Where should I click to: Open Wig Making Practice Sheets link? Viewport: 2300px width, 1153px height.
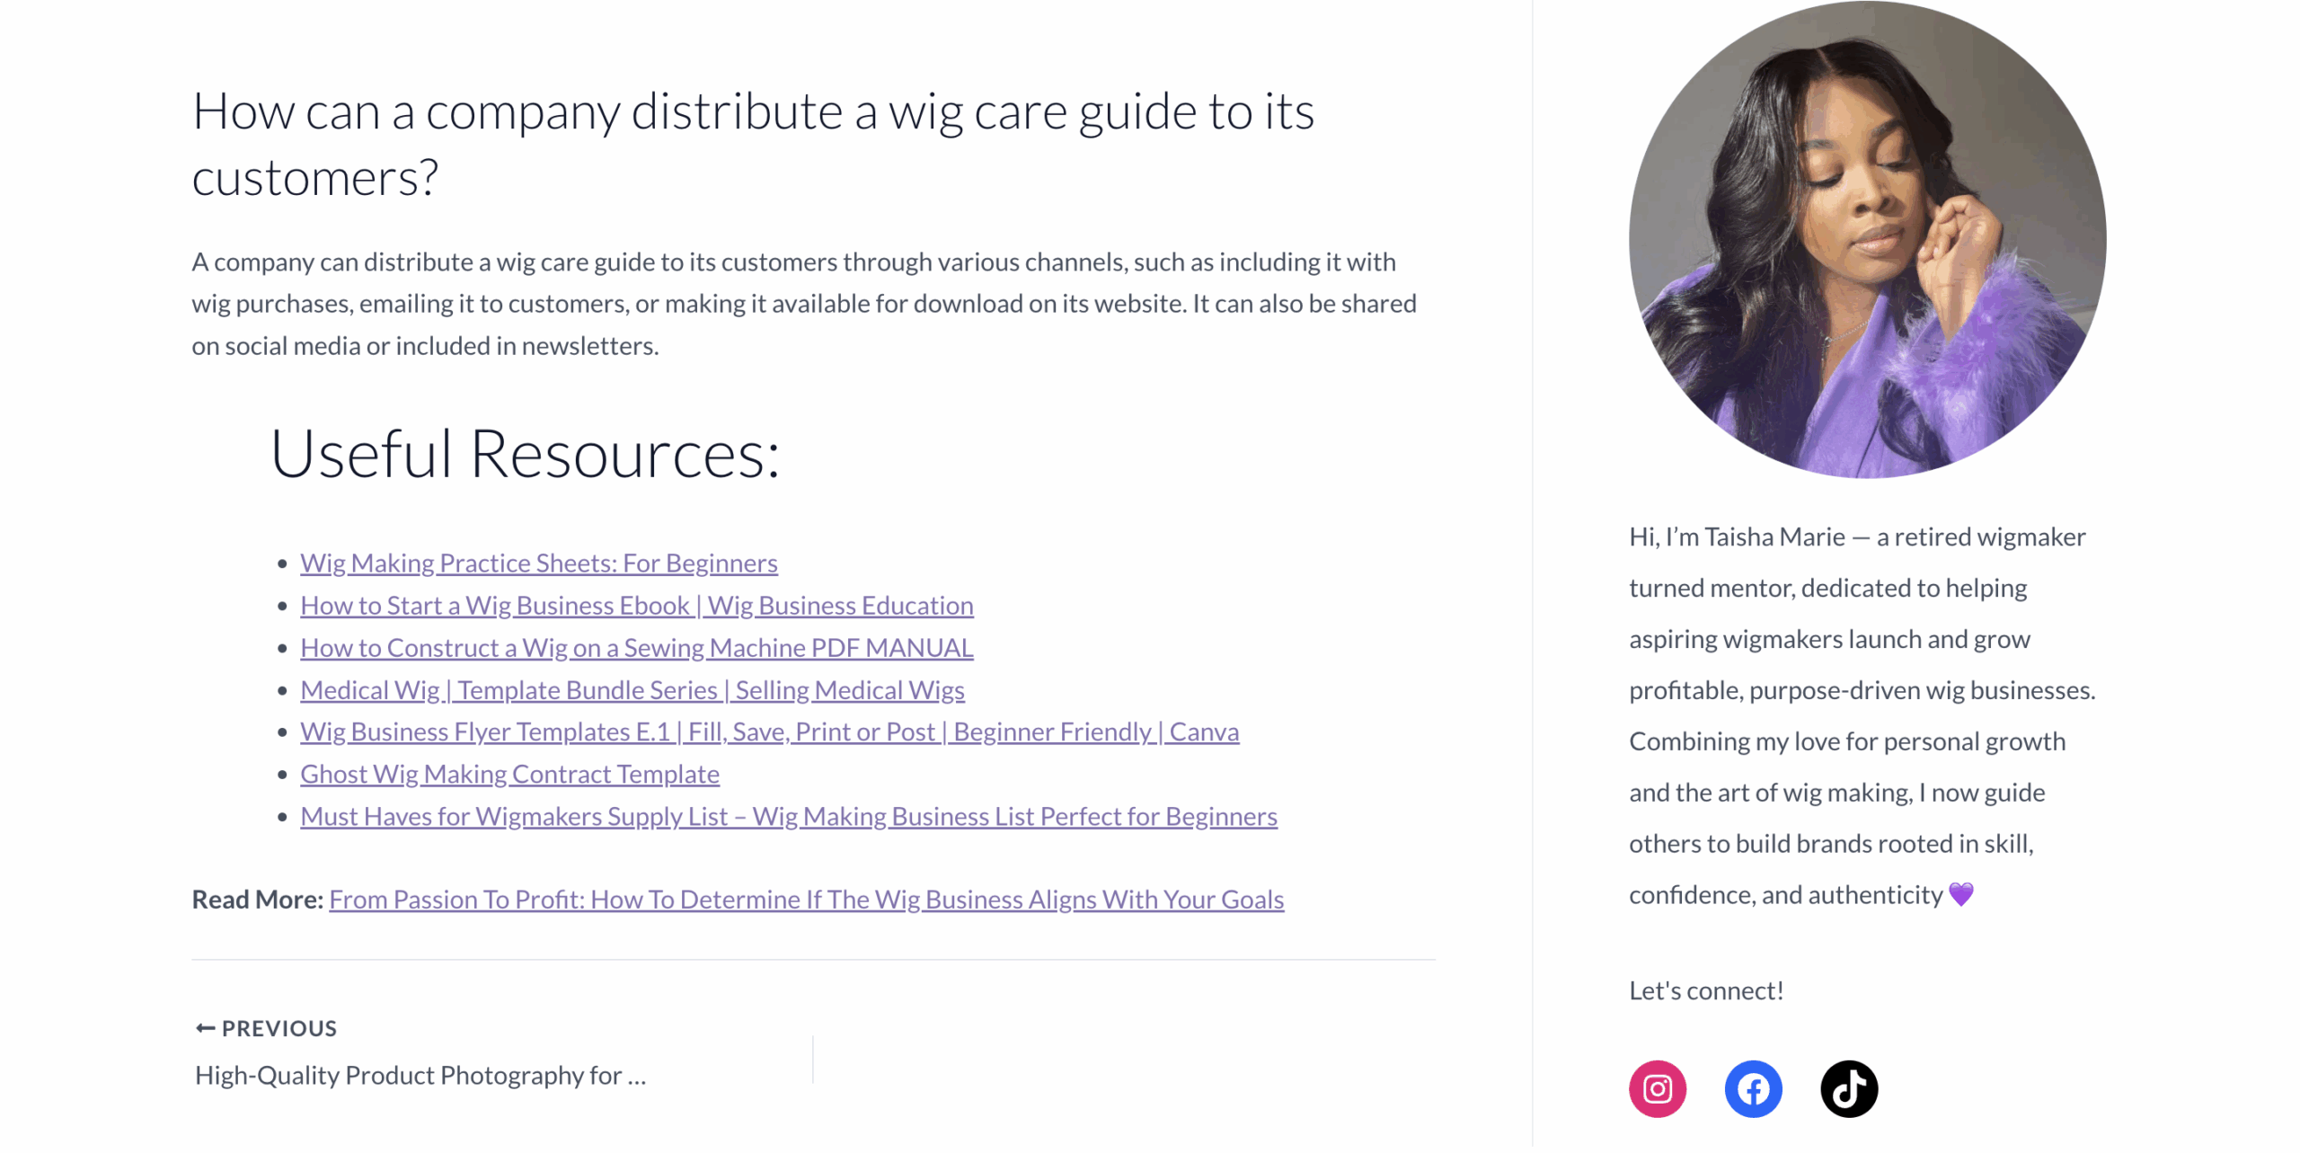coord(538,563)
